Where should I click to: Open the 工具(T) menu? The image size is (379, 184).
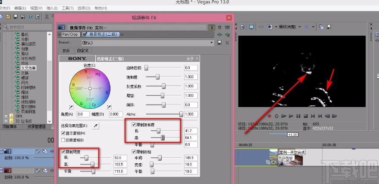pos(68,8)
